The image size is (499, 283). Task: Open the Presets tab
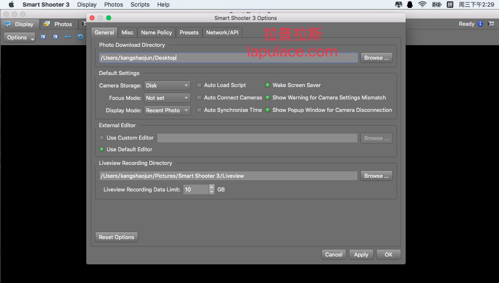point(189,32)
